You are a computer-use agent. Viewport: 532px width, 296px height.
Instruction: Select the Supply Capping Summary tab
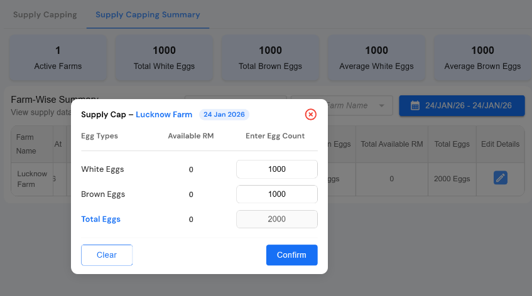pyautogui.click(x=148, y=14)
